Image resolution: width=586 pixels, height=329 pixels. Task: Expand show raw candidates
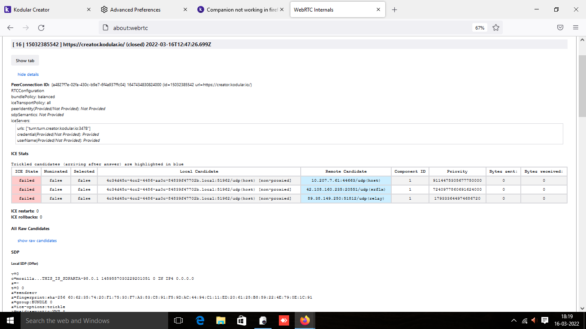(x=37, y=241)
